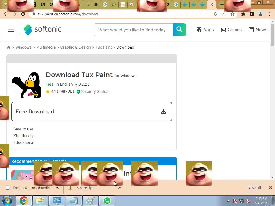Open the Graphic & Design breadcrumb
The height and width of the screenshot is (206, 275).
click(x=75, y=47)
